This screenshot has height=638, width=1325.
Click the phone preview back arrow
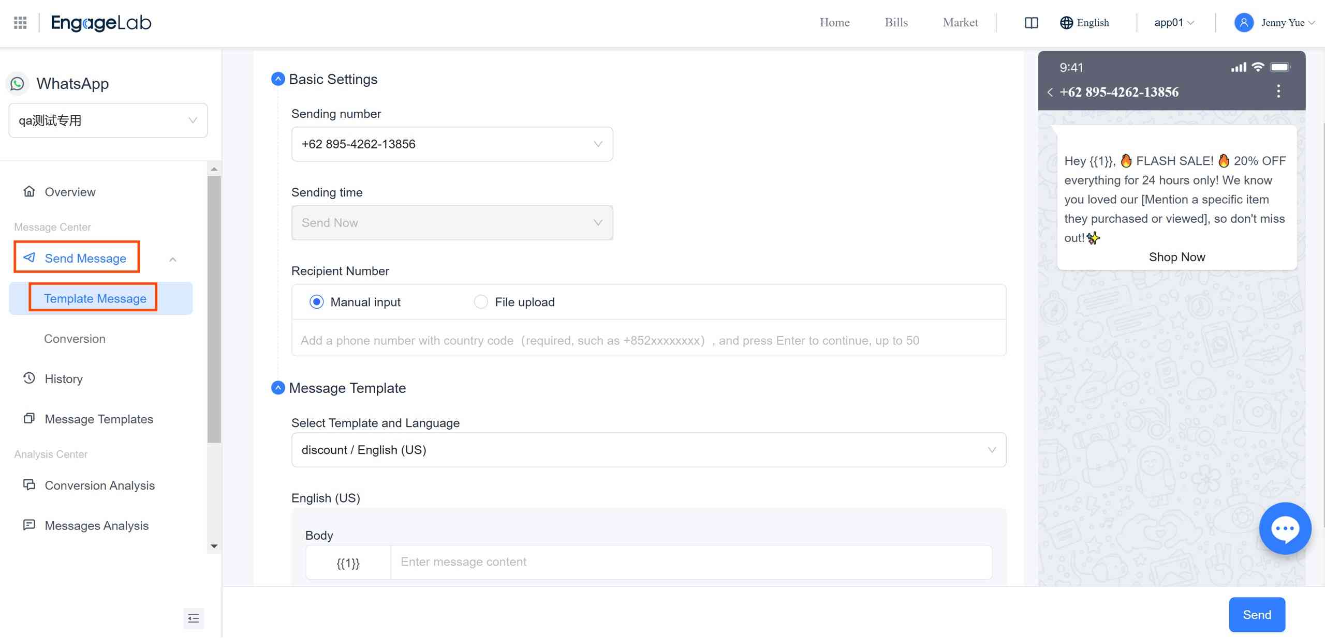(1050, 93)
